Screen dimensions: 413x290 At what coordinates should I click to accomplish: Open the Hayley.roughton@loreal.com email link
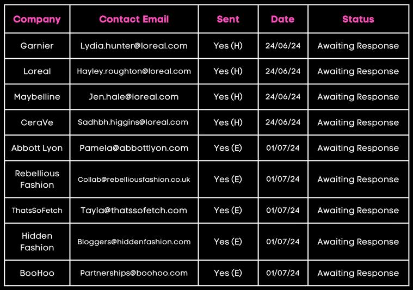(134, 71)
